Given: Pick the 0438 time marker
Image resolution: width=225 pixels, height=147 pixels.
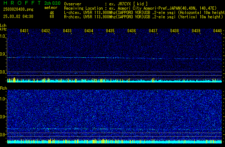Looking at the screenshot, I should (x=175, y=31).
